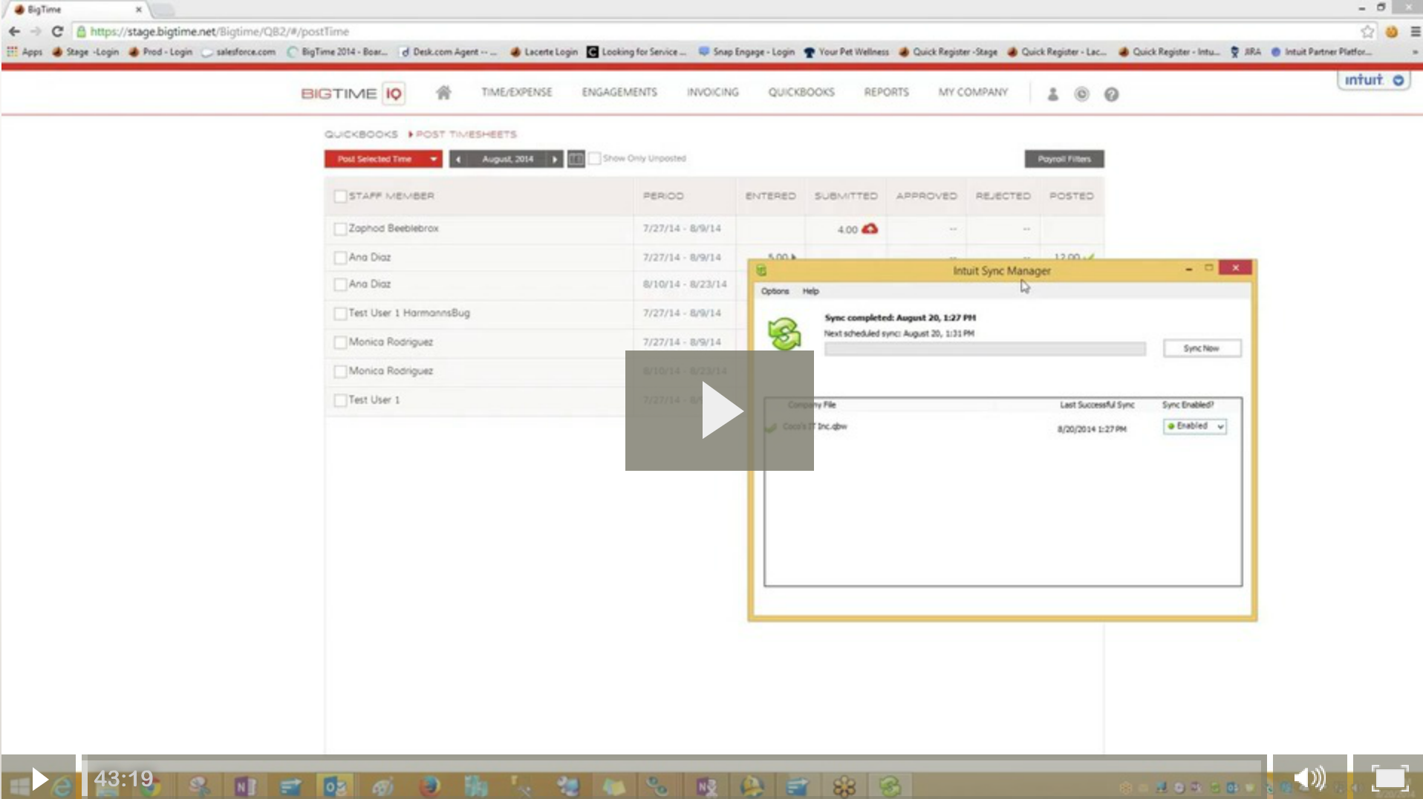Click the Sync Manager title bar icon

(761, 270)
